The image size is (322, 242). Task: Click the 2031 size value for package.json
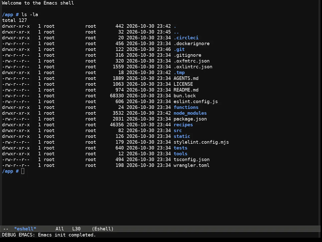tap(118, 119)
